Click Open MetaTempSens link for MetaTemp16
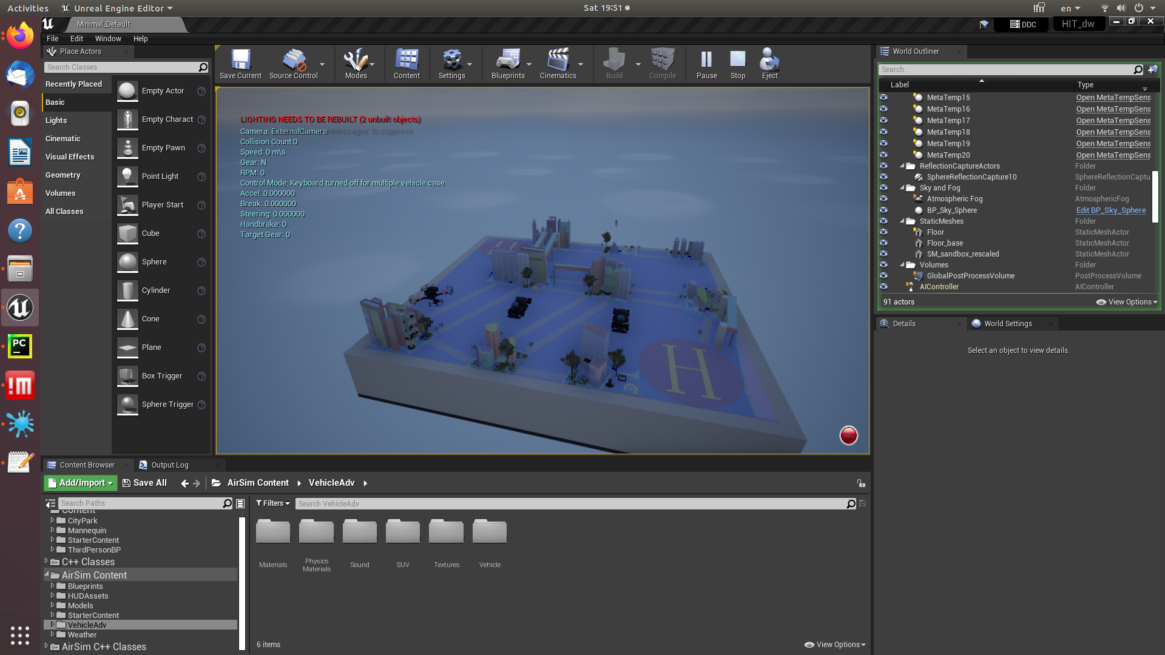The image size is (1165, 655). click(x=1113, y=109)
